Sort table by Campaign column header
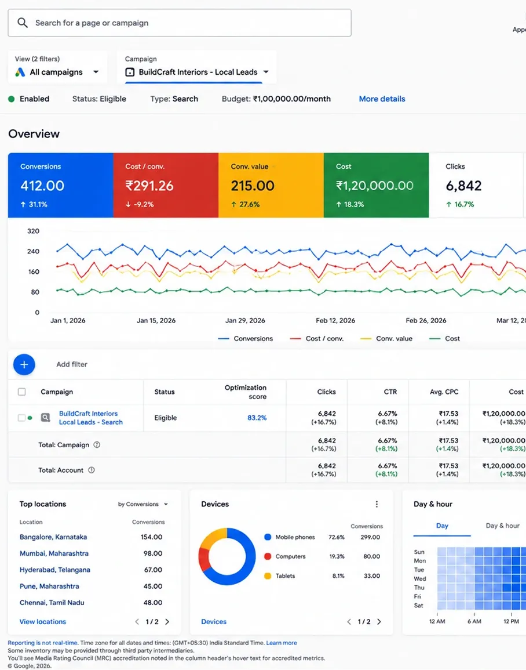 click(57, 392)
